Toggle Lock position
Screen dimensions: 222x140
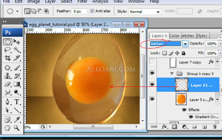[177, 53]
